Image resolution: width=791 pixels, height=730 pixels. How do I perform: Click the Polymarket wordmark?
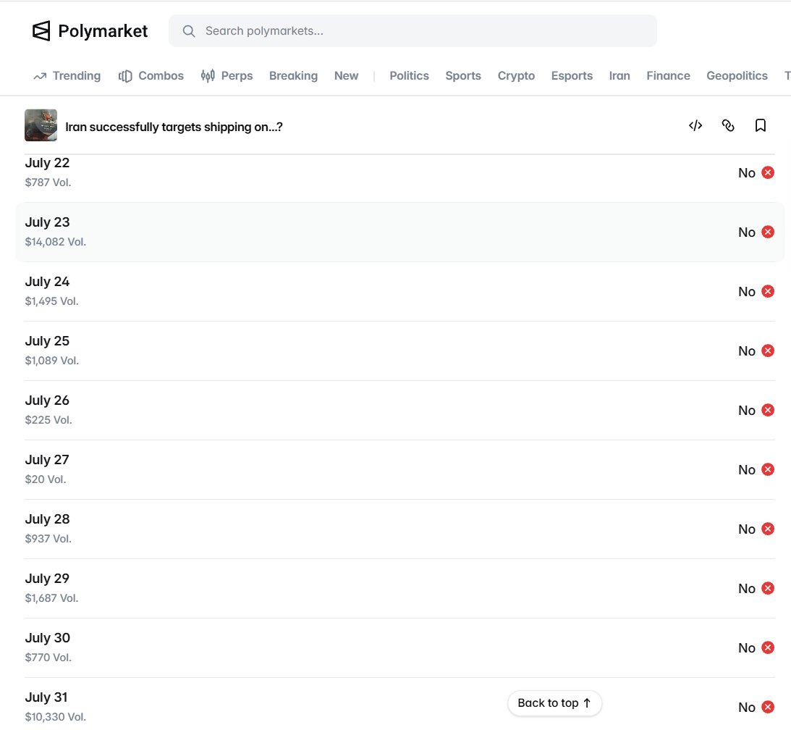[x=103, y=31]
